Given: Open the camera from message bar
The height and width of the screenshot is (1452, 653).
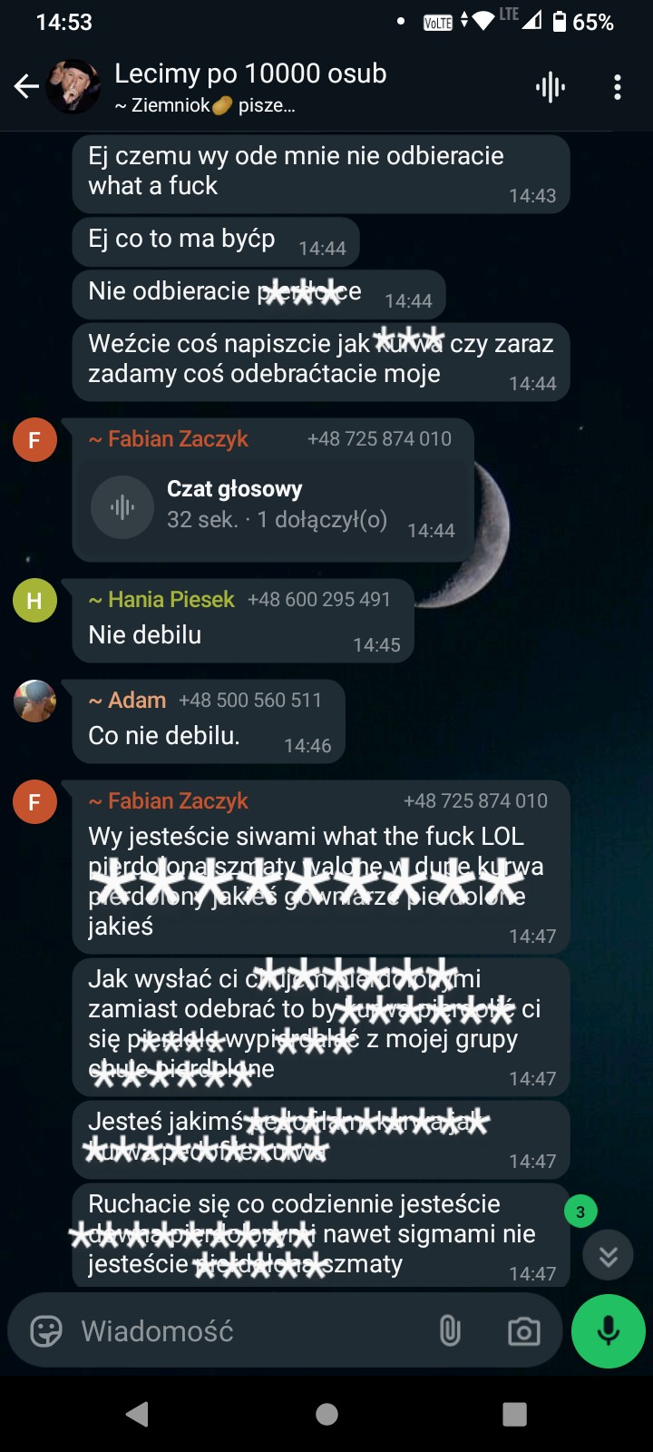Looking at the screenshot, I should (x=524, y=1331).
